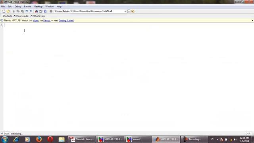Click the Shortcuts label
This screenshot has height=143, width=254.
[x=7, y=16]
